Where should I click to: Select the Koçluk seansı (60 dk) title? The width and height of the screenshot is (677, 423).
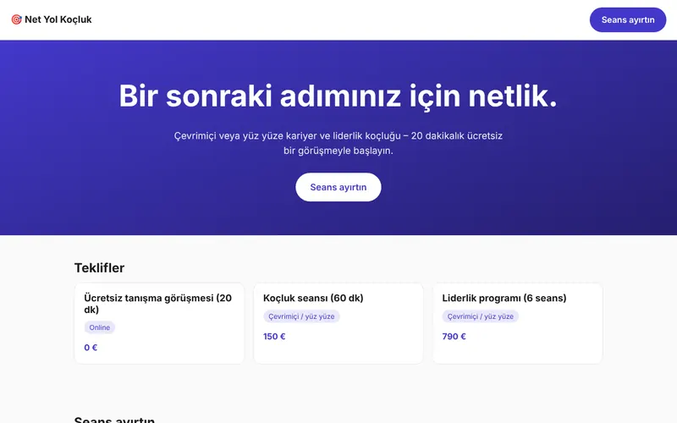pyautogui.click(x=313, y=298)
